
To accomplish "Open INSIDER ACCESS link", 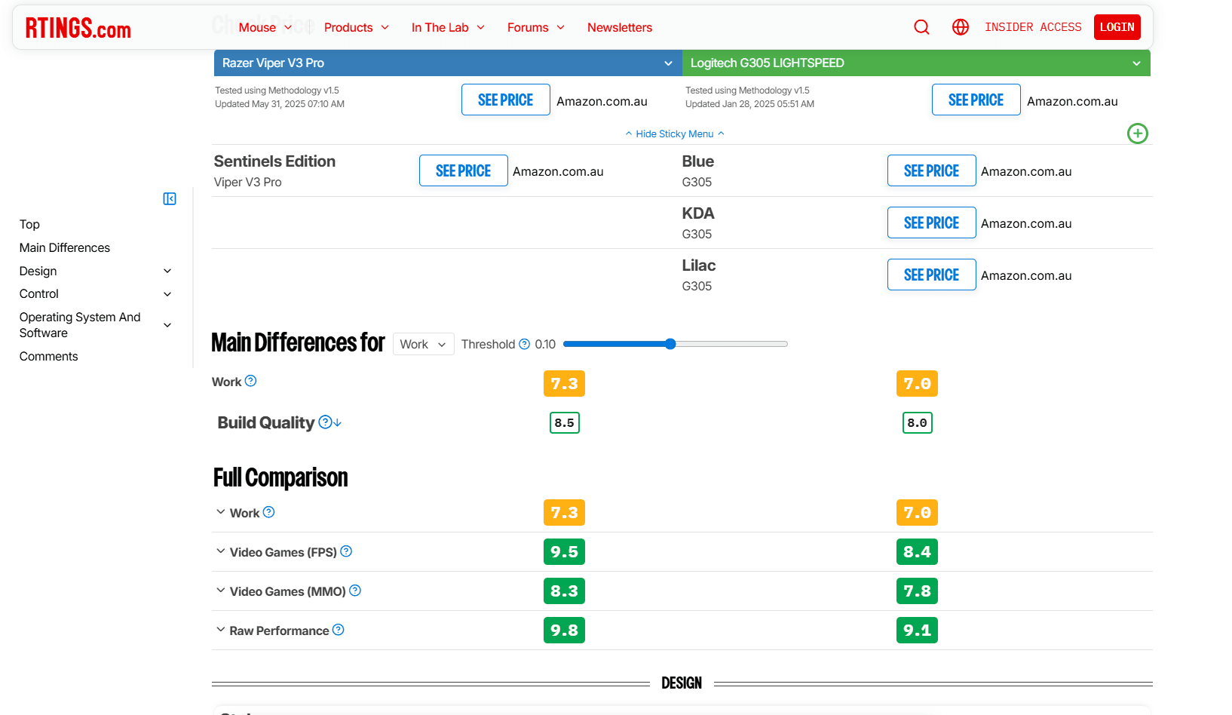I will 1033,27.
